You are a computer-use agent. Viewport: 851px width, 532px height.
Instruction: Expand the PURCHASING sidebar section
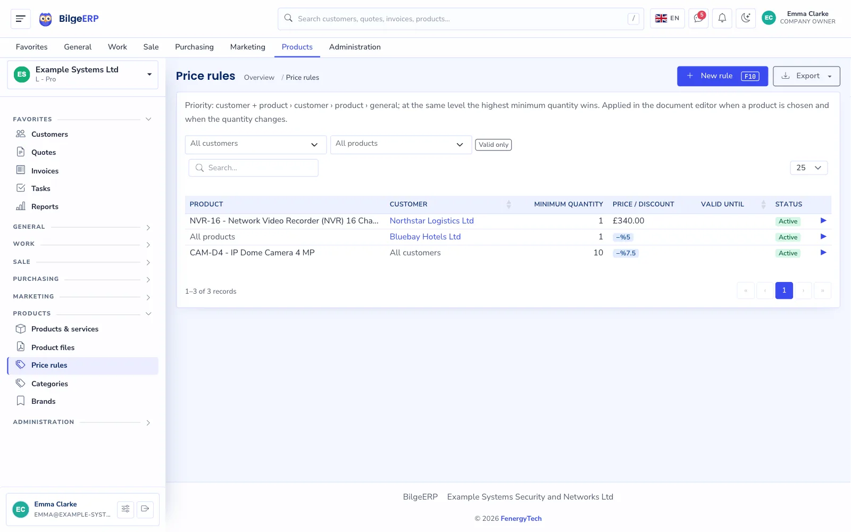(82, 279)
